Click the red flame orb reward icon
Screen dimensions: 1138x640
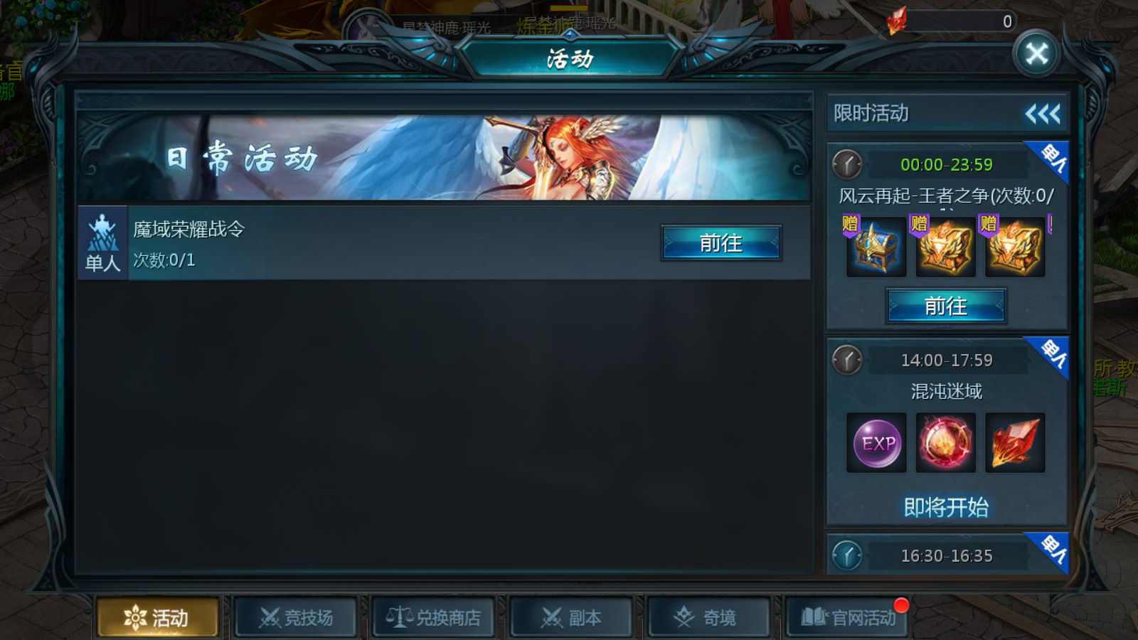[945, 443]
